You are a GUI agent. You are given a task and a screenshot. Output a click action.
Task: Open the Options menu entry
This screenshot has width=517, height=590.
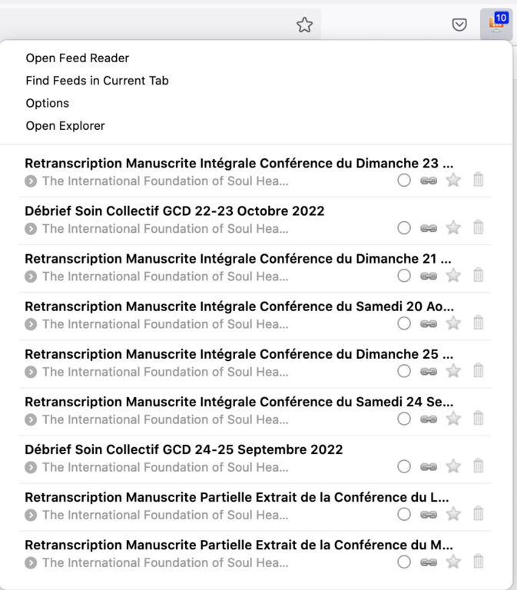coord(48,103)
